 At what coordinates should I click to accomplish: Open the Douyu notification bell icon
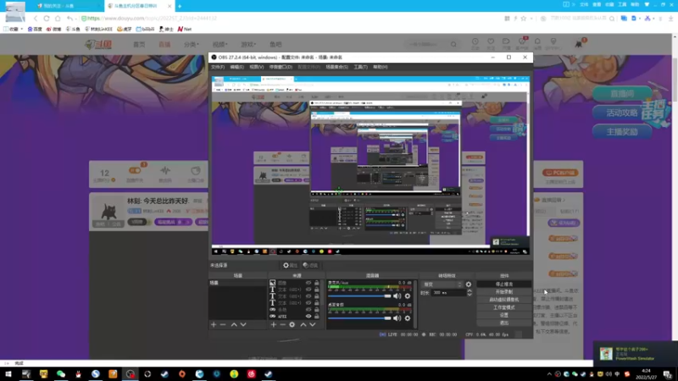tap(537, 43)
